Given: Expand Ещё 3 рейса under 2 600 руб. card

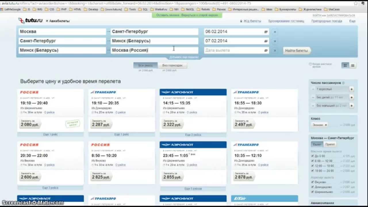Looking at the screenshot, I should (x=50, y=188).
